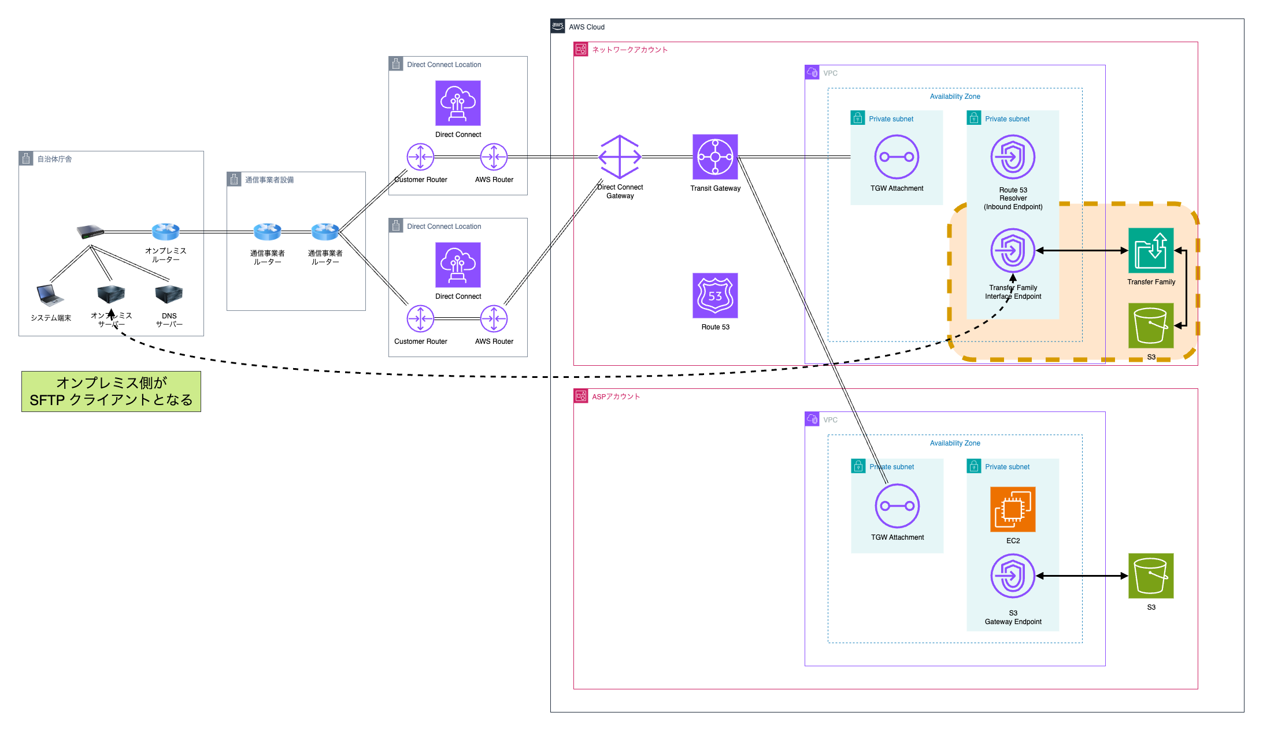Select the Route 53 Resolver inbound endpoint icon

coord(1013,157)
